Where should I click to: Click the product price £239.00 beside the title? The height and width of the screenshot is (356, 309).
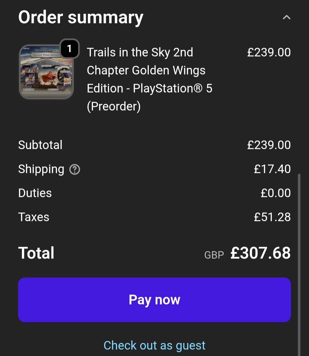pyautogui.click(x=269, y=52)
